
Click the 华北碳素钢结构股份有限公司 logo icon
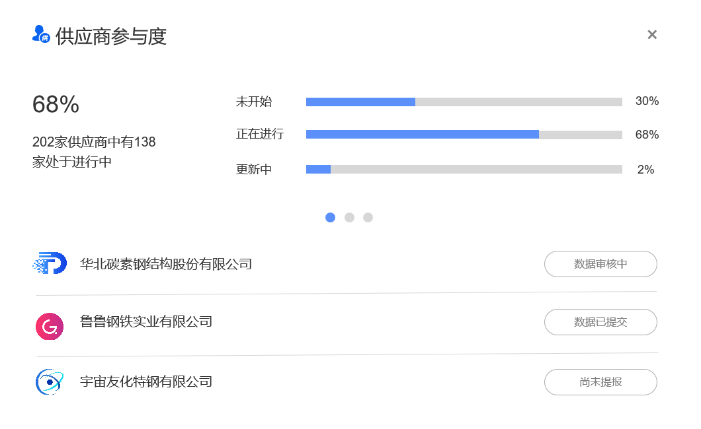point(50,264)
